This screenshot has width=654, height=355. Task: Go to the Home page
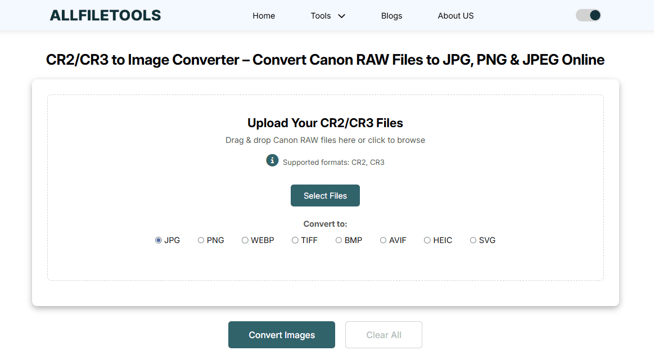[264, 16]
